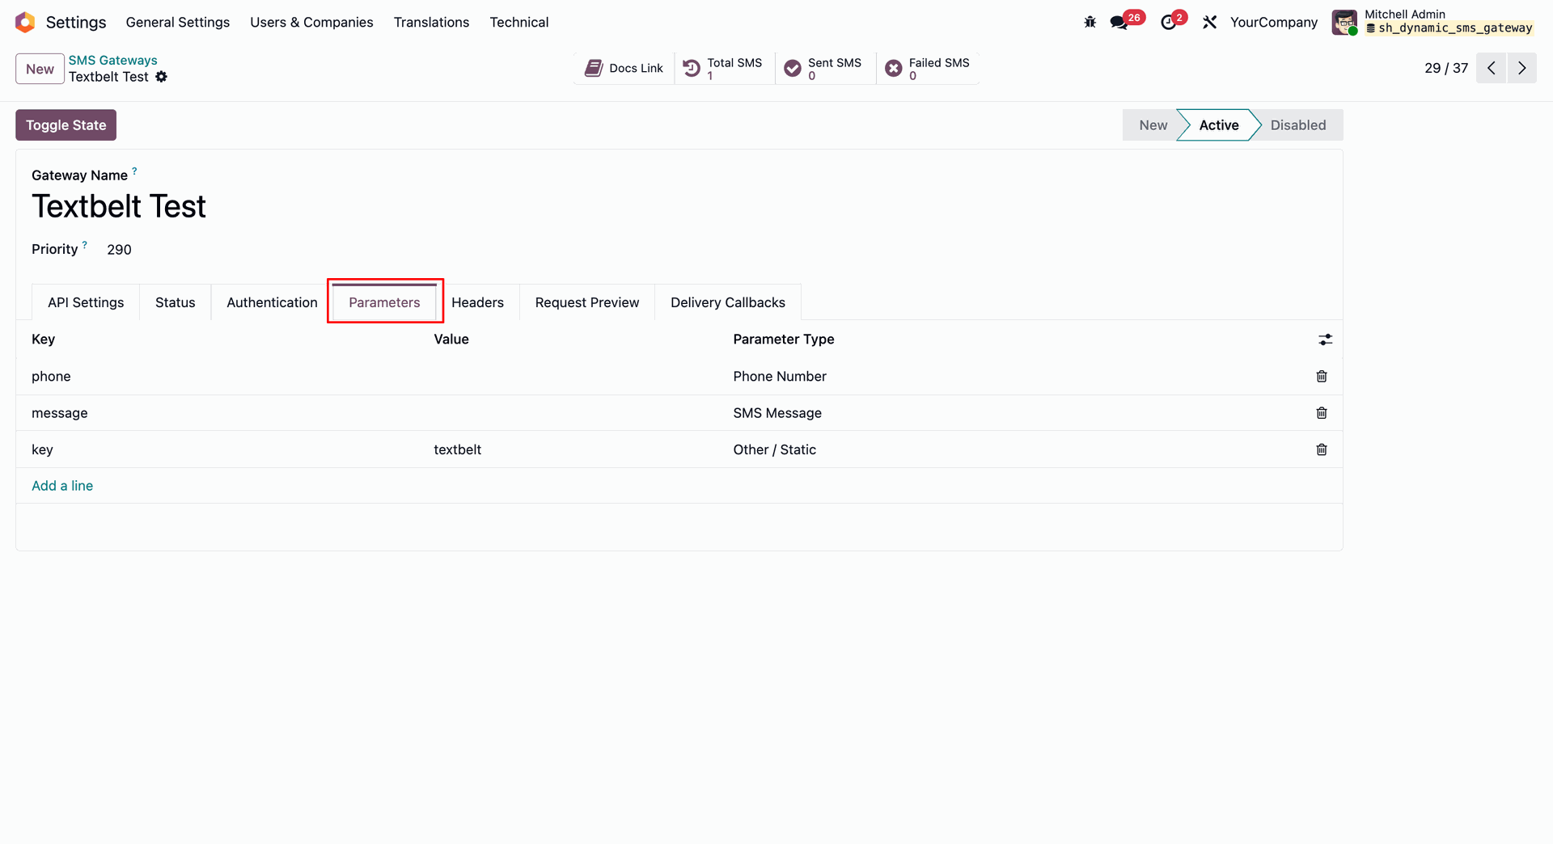Edit the Gateway Name Textbelt Test field
The height and width of the screenshot is (844, 1553).
coord(118,207)
